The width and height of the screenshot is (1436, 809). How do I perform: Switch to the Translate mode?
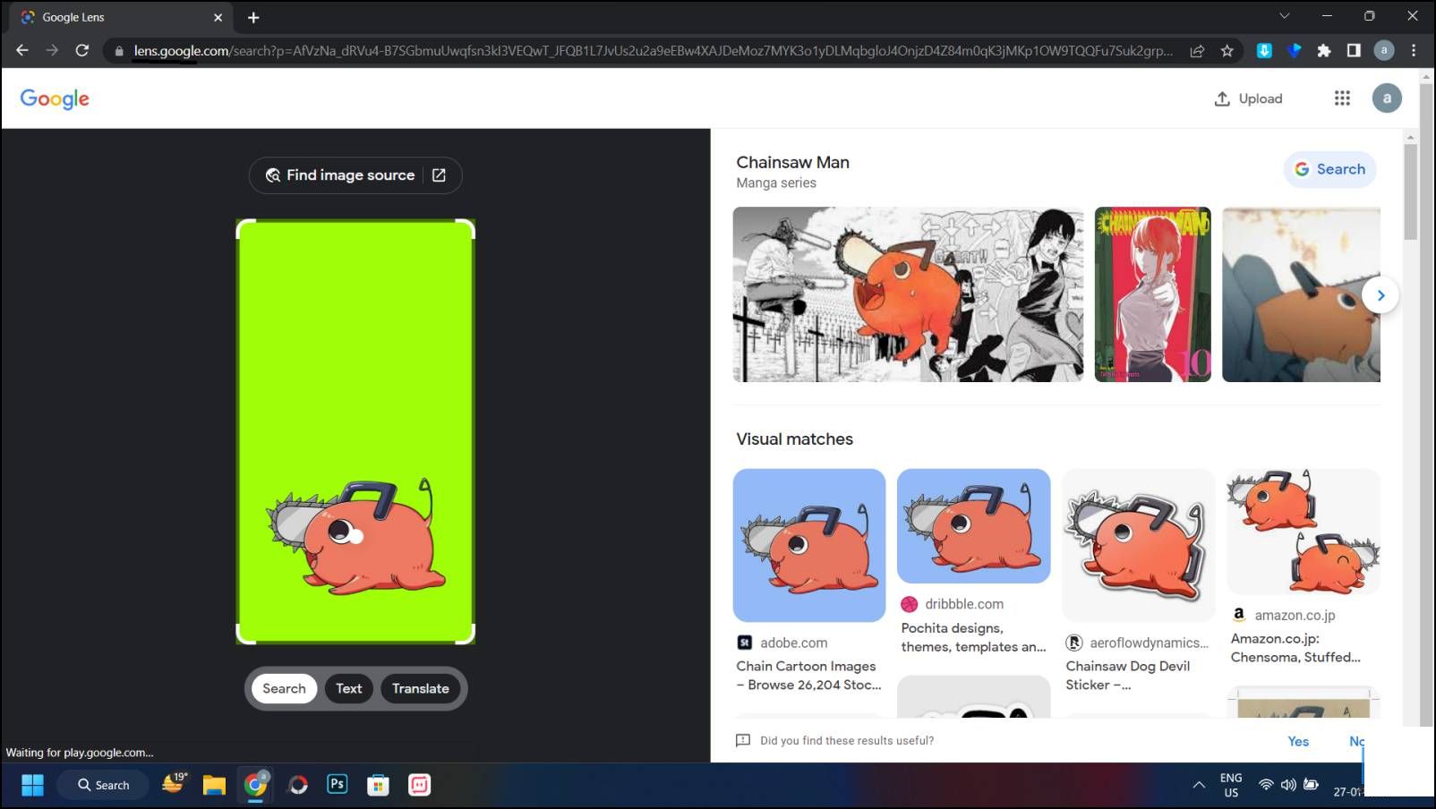tap(421, 688)
